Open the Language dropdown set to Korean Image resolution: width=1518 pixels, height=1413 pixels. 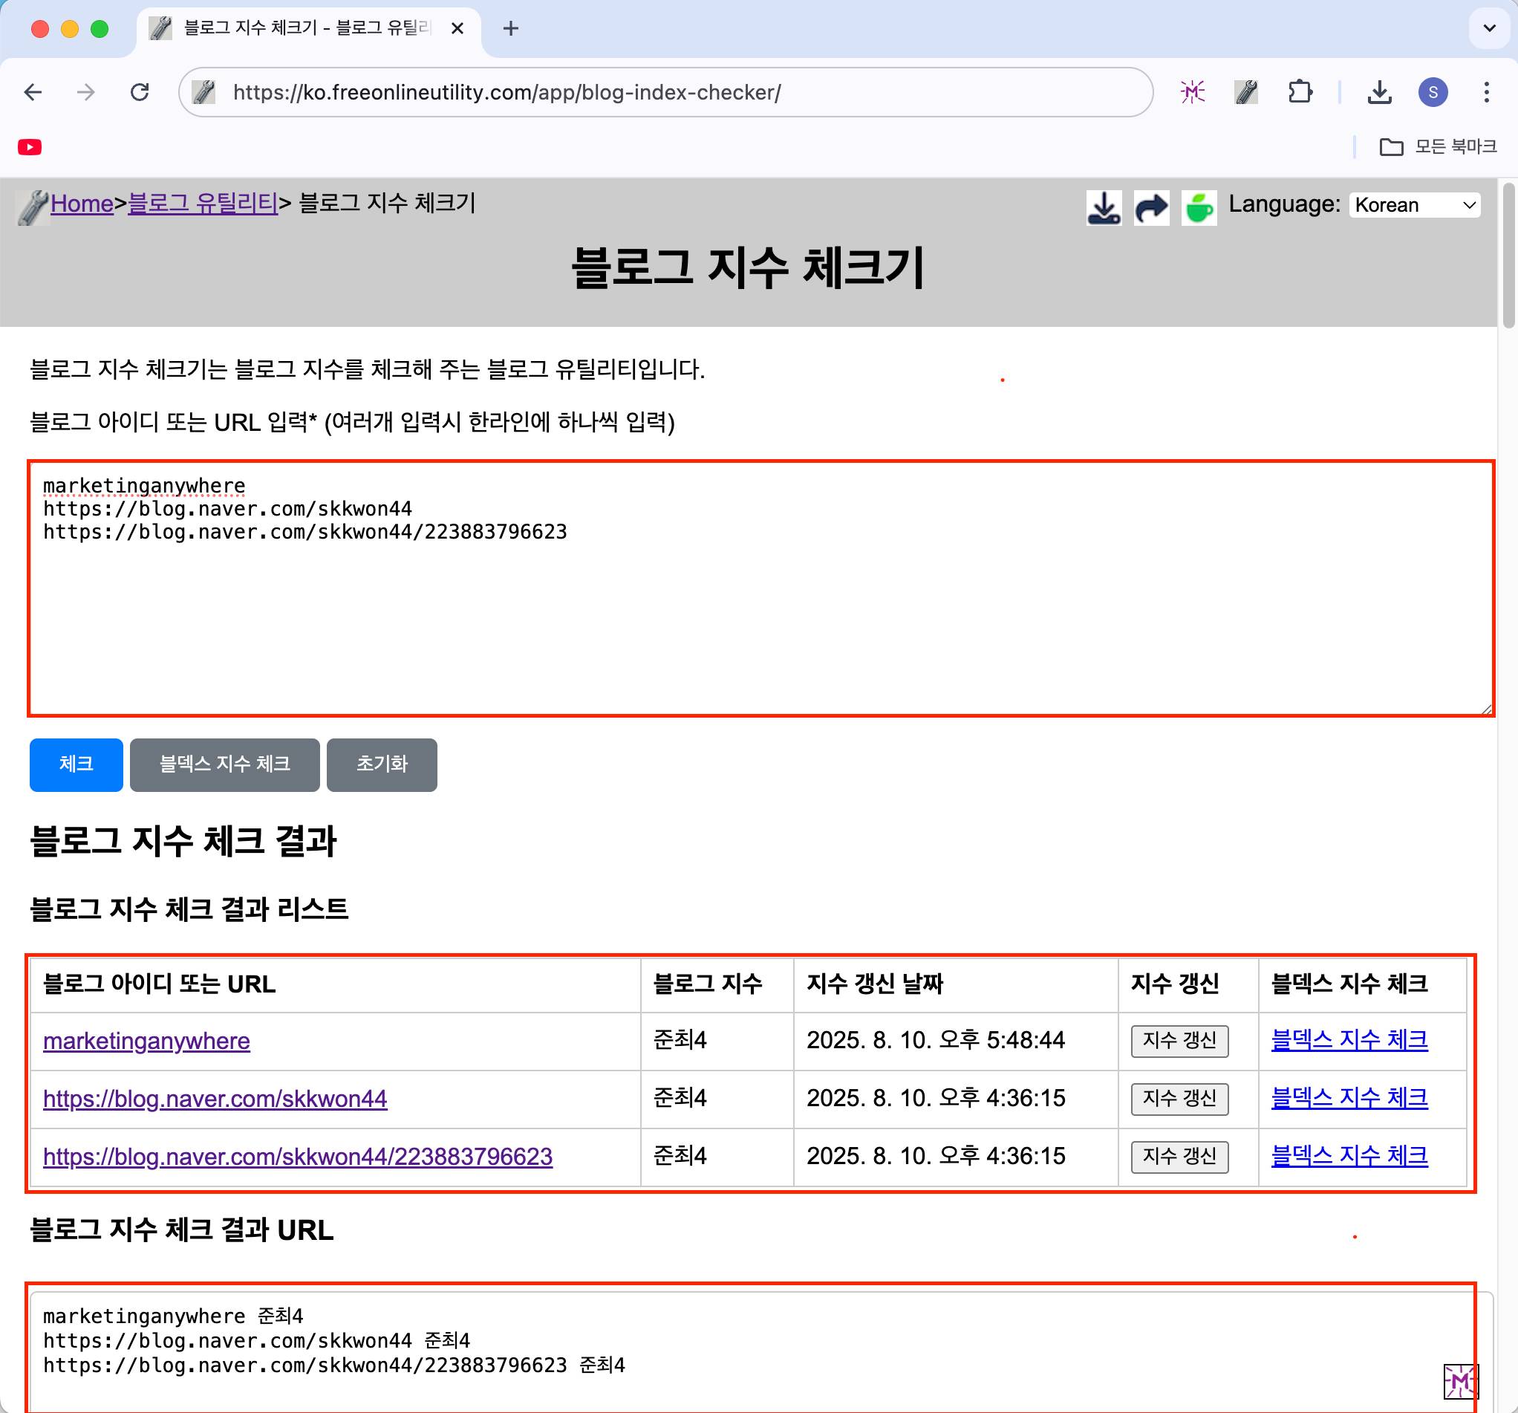[1414, 205]
